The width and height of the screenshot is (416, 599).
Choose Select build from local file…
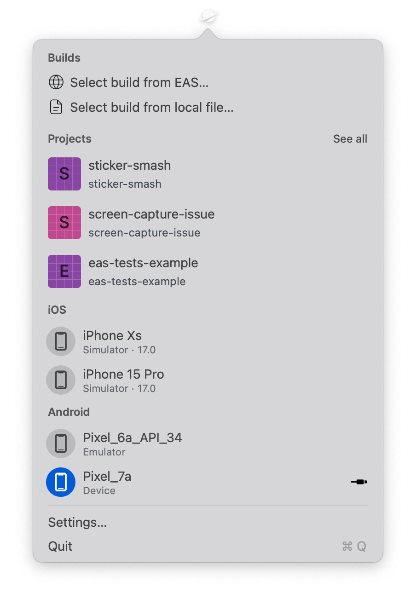(x=152, y=108)
